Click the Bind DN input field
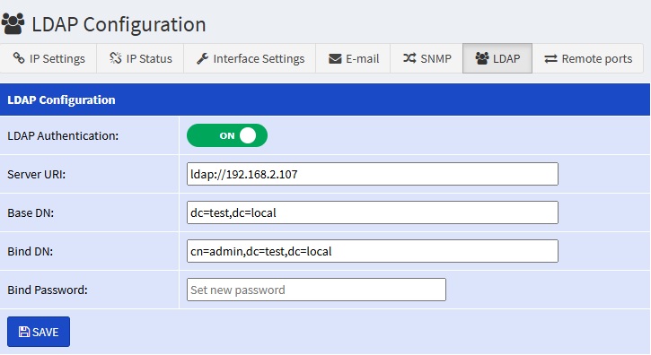This screenshot has width=651, height=355. point(373,251)
